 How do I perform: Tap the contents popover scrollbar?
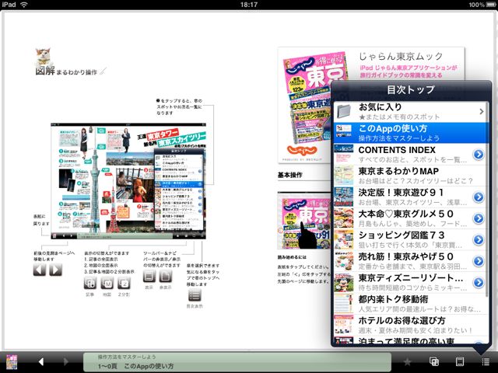487,200
